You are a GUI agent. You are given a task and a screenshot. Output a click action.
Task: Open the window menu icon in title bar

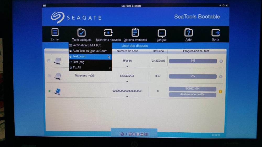coord(45,6)
